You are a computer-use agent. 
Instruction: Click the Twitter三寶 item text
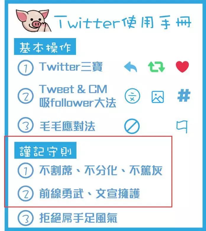tap(71, 67)
